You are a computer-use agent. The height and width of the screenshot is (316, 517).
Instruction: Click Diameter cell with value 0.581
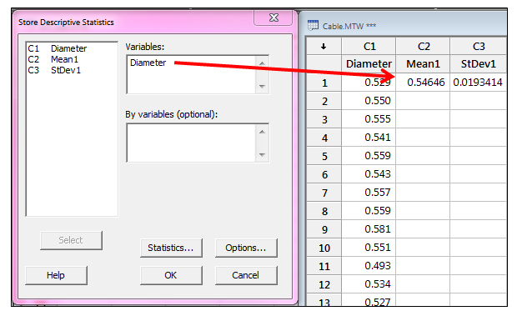coord(369,229)
